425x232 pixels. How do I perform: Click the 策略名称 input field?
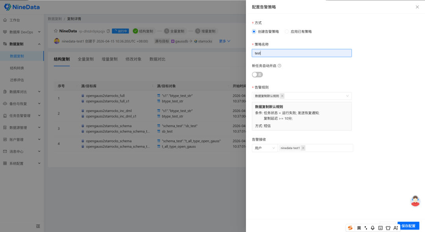301,53
